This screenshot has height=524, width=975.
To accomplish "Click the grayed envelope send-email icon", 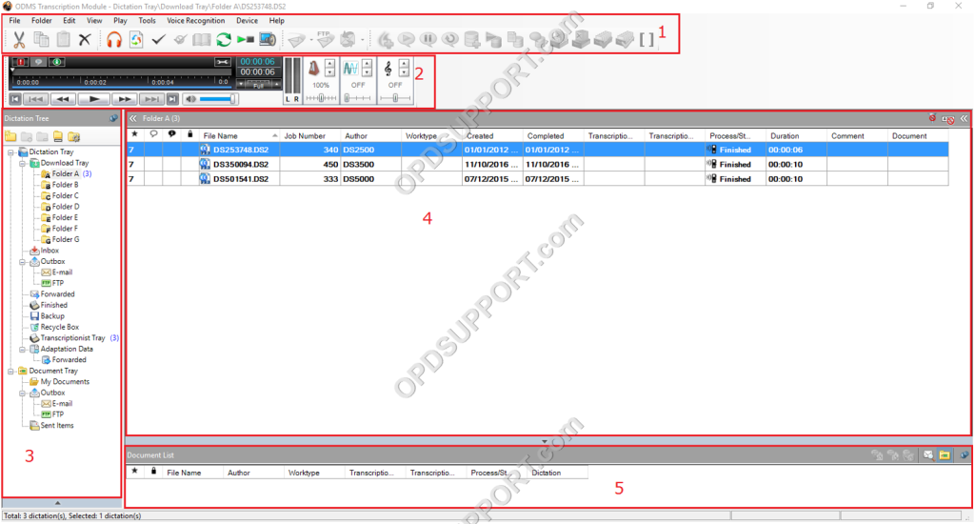I will 296,40.
